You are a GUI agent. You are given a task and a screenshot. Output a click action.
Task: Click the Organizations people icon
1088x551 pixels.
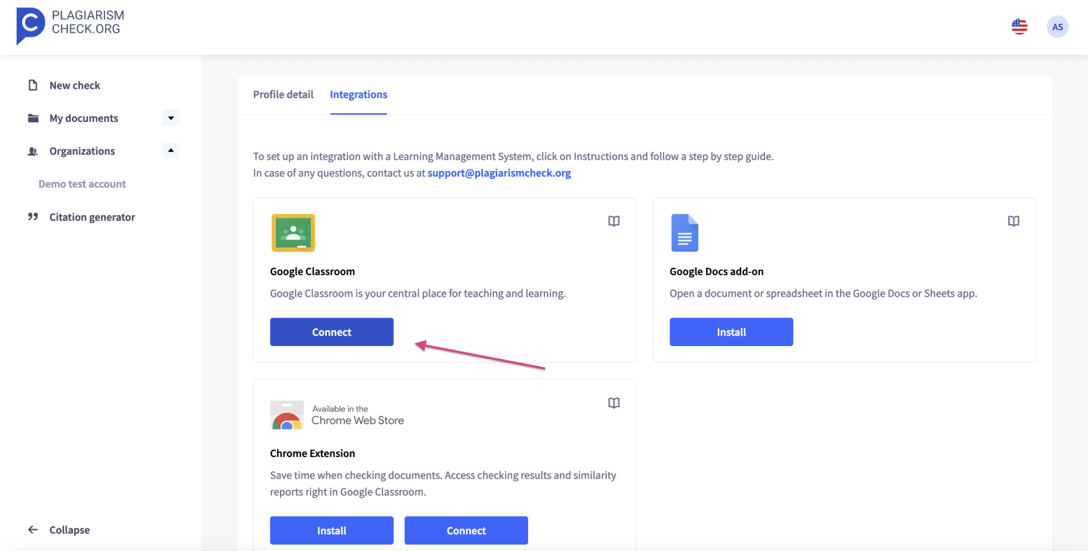33,151
